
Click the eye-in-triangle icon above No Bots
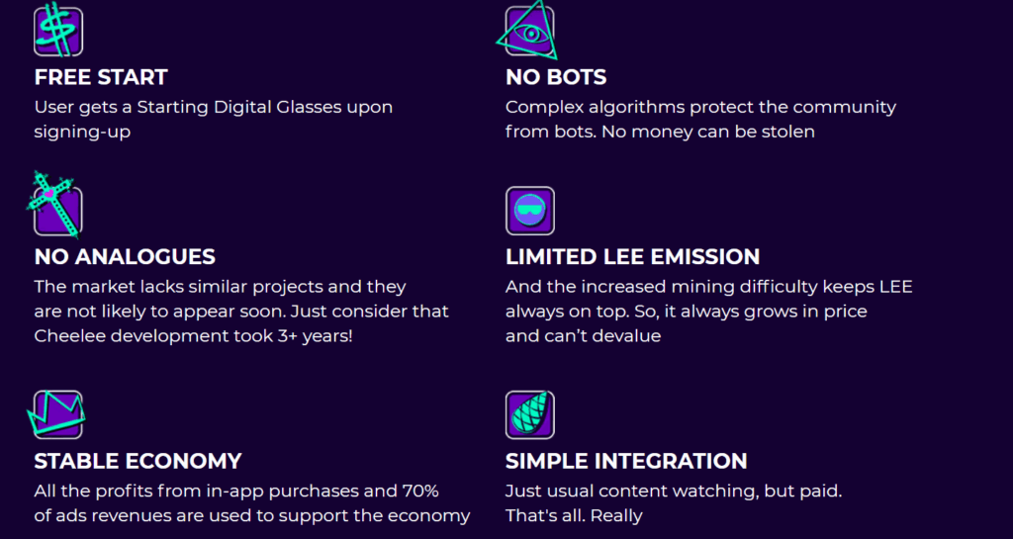529,31
